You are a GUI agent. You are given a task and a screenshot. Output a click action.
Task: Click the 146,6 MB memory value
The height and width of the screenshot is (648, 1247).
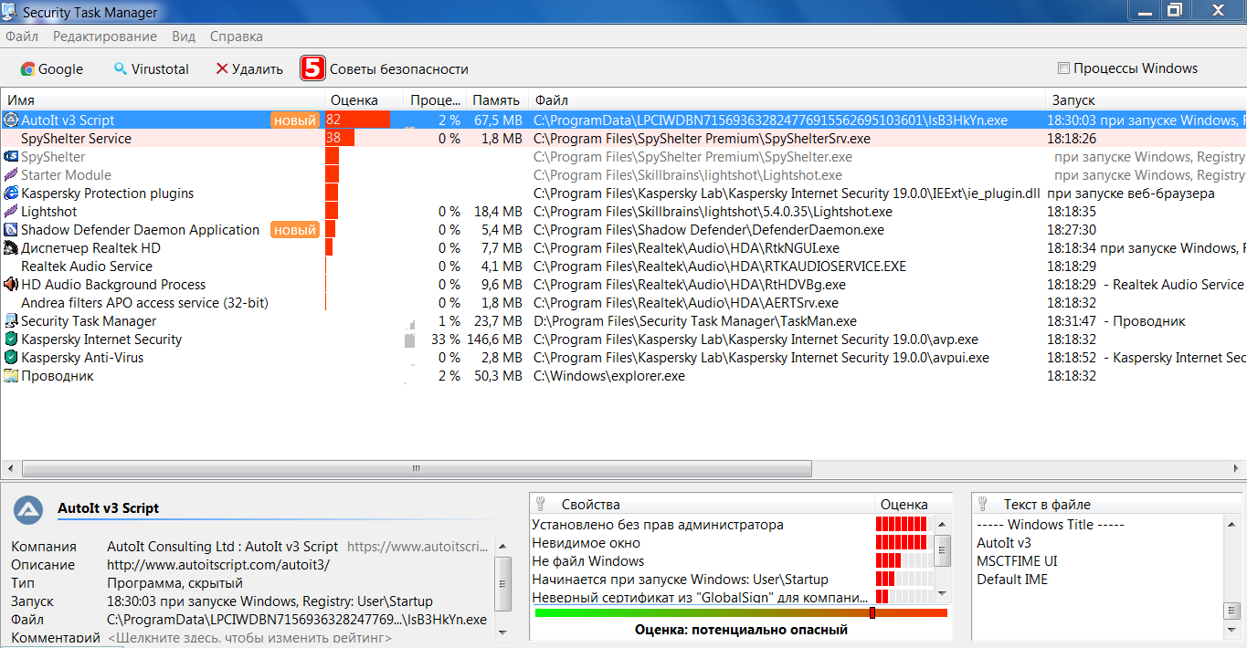495,340
